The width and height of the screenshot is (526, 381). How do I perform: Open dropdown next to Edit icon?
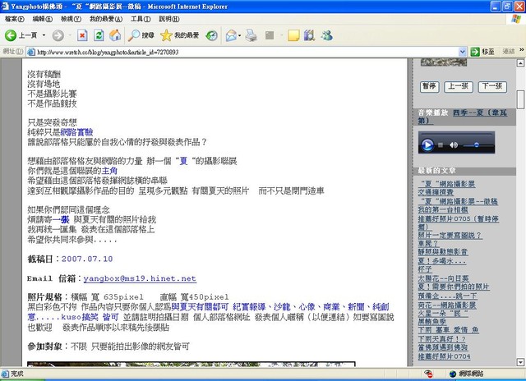tap(281, 35)
